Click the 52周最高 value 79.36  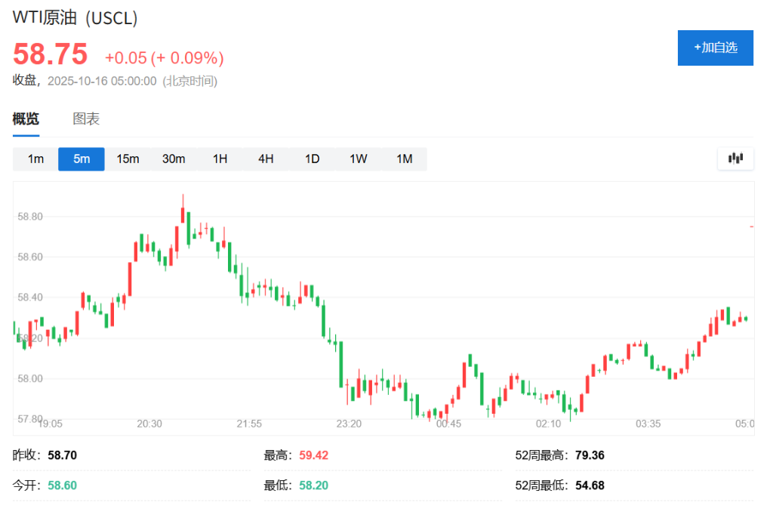click(589, 455)
